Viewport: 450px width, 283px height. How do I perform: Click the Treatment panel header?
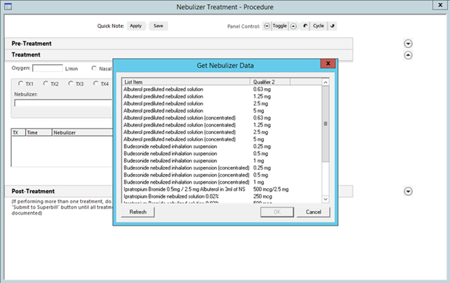pyautogui.click(x=178, y=55)
